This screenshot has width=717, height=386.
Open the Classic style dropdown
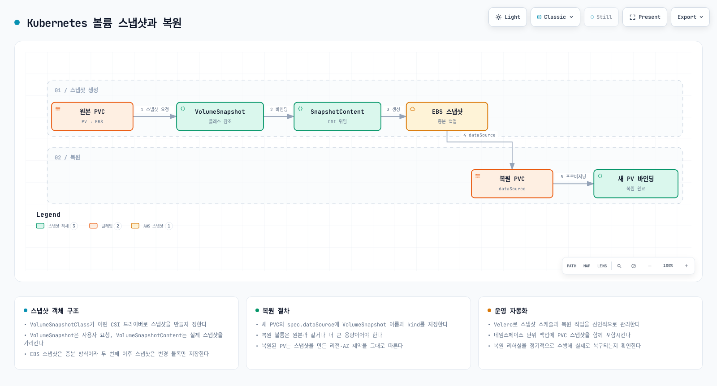tap(555, 17)
